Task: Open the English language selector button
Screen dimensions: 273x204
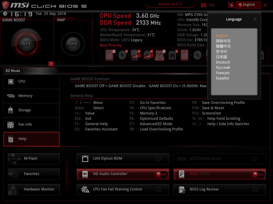Action: point(248,5)
